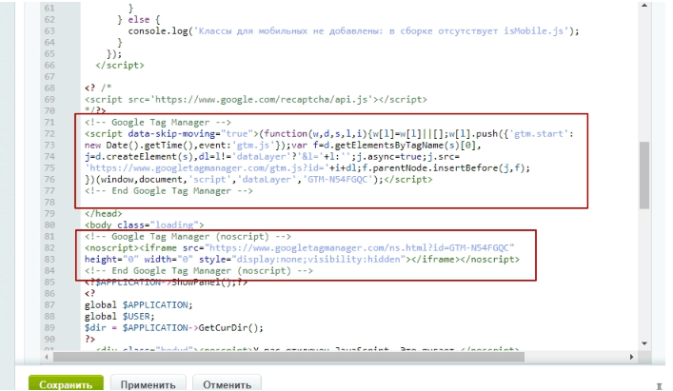
Task: Click 'global $APPLICATION;' on line 87
Action: click(x=139, y=304)
